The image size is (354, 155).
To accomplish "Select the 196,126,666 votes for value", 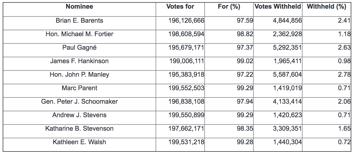I will 186,21.
